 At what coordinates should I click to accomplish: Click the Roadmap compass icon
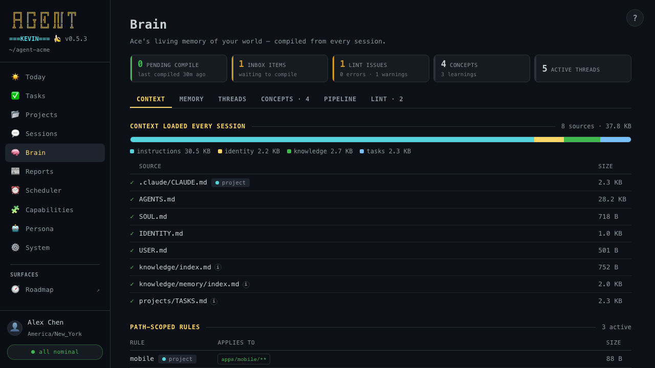pos(15,289)
